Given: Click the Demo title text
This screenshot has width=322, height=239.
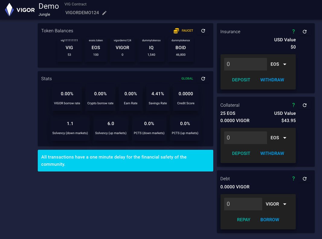Looking at the screenshot, I should coord(49,6).
